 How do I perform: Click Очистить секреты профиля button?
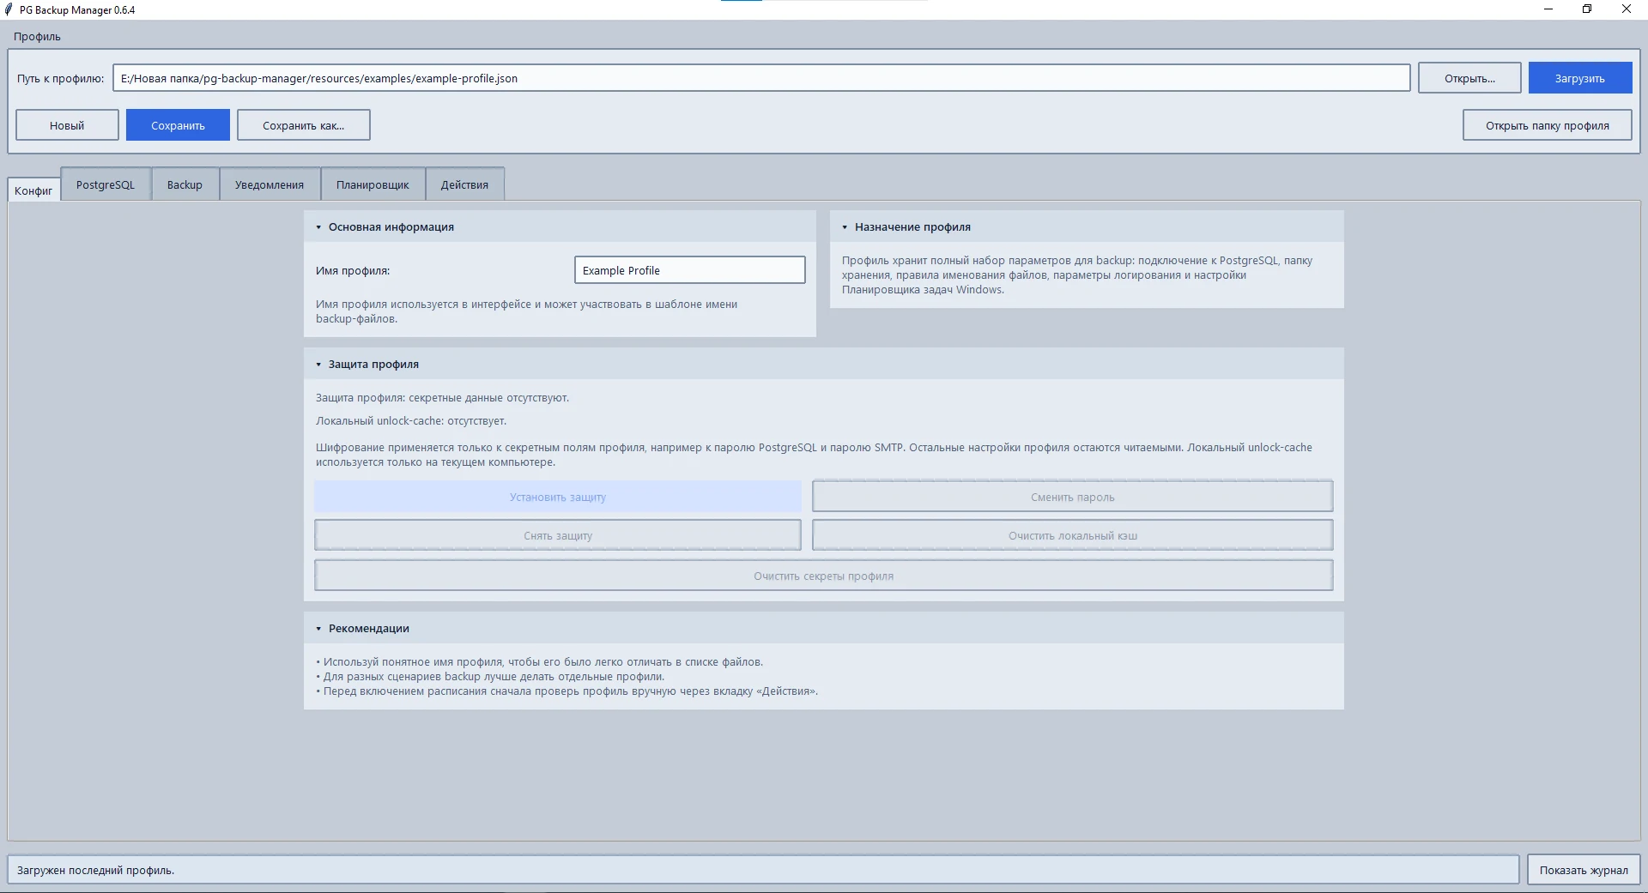[x=824, y=576]
